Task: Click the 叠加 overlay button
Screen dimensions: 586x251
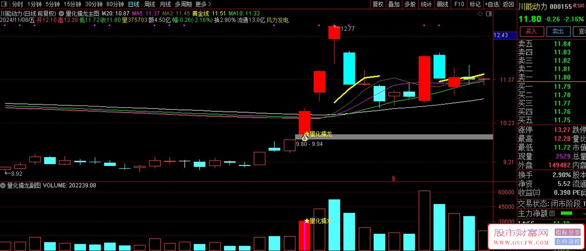Action: (394, 4)
